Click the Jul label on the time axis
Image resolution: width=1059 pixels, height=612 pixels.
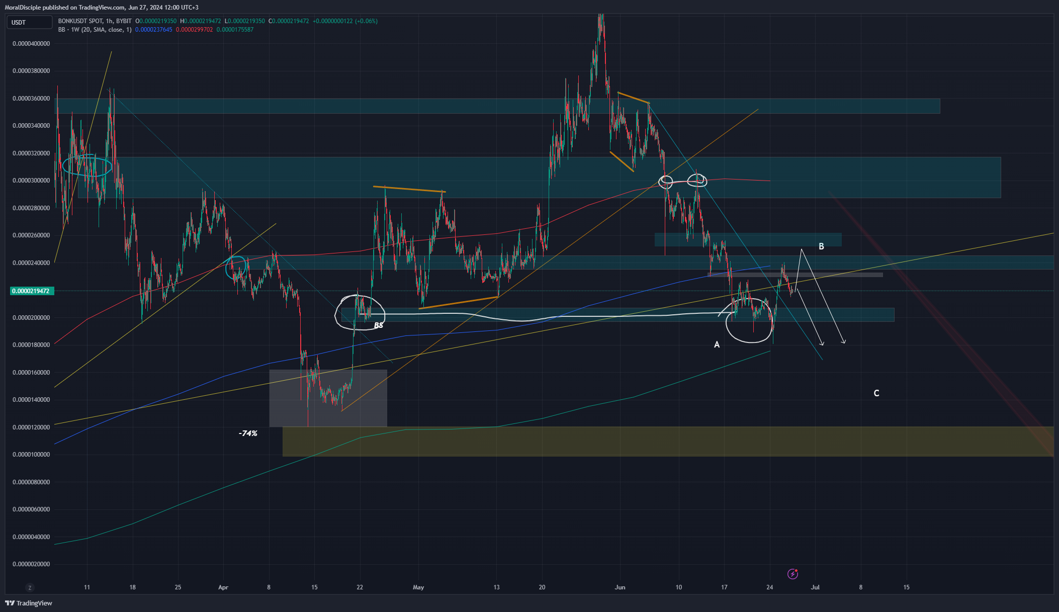click(x=815, y=587)
